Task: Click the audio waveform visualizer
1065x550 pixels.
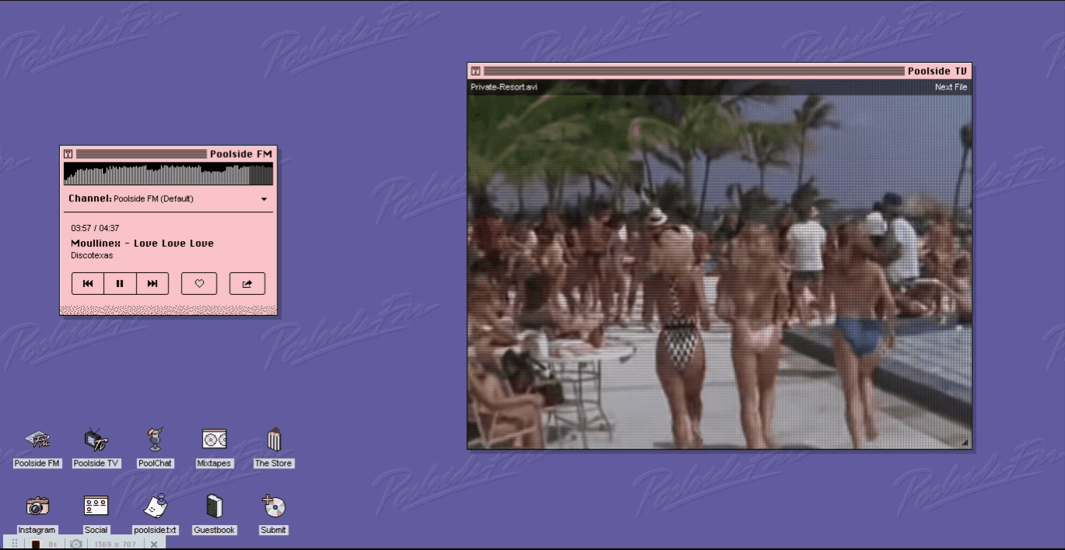Action: tap(168, 174)
